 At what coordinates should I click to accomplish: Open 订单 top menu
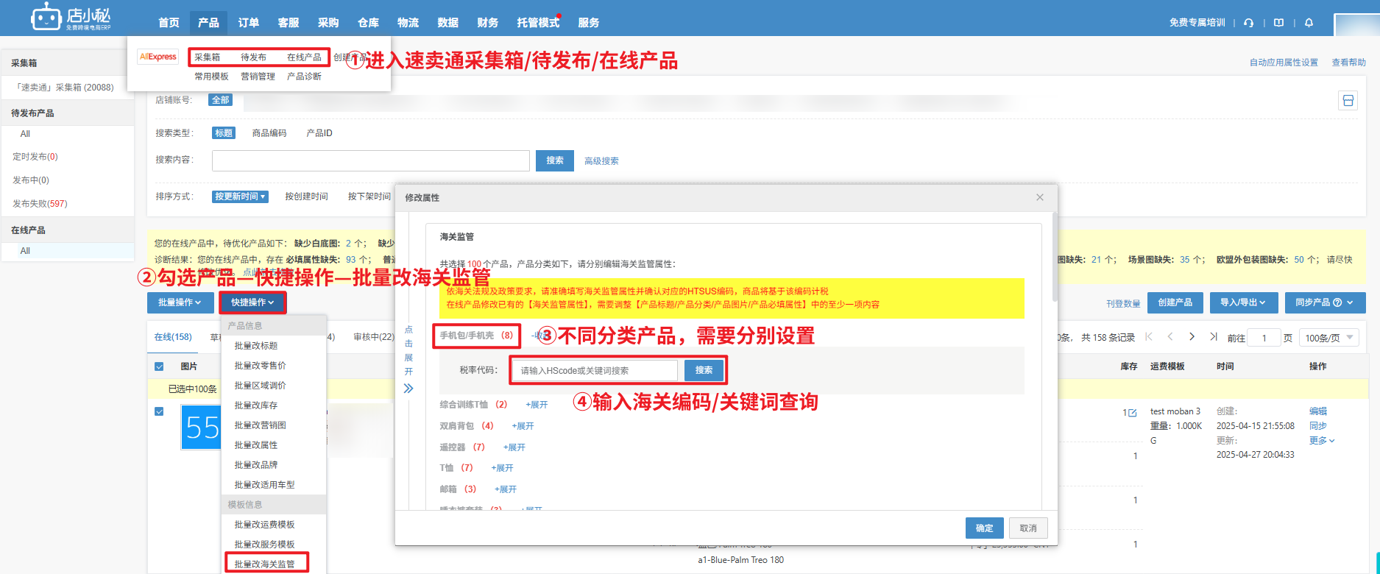249,23
